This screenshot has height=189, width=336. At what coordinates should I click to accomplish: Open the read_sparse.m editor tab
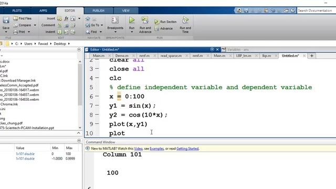pyautogui.click(x=171, y=56)
